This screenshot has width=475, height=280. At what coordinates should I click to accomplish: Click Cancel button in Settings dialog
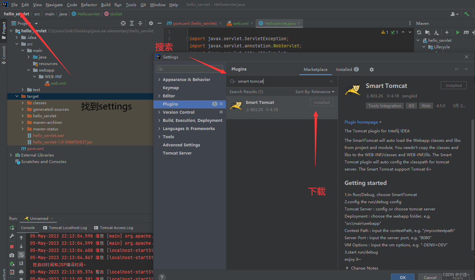pyautogui.click(x=430, y=277)
